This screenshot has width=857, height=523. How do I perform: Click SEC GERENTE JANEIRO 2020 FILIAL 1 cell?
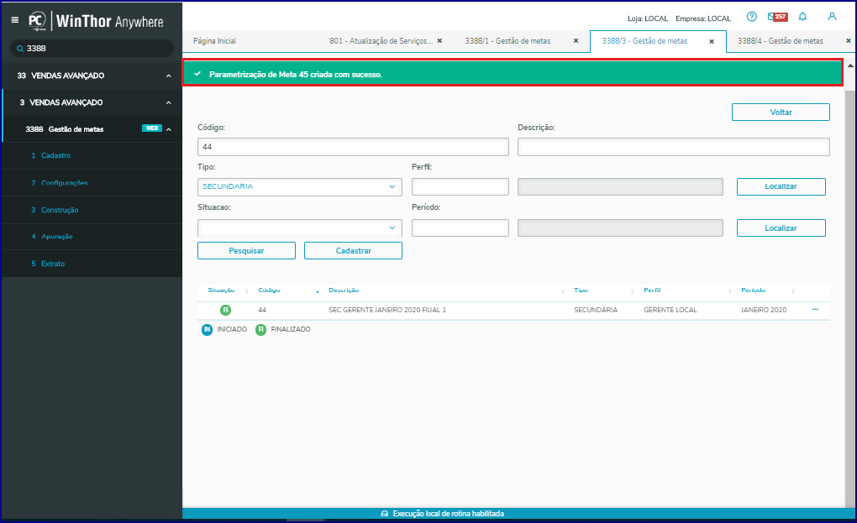[387, 310]
